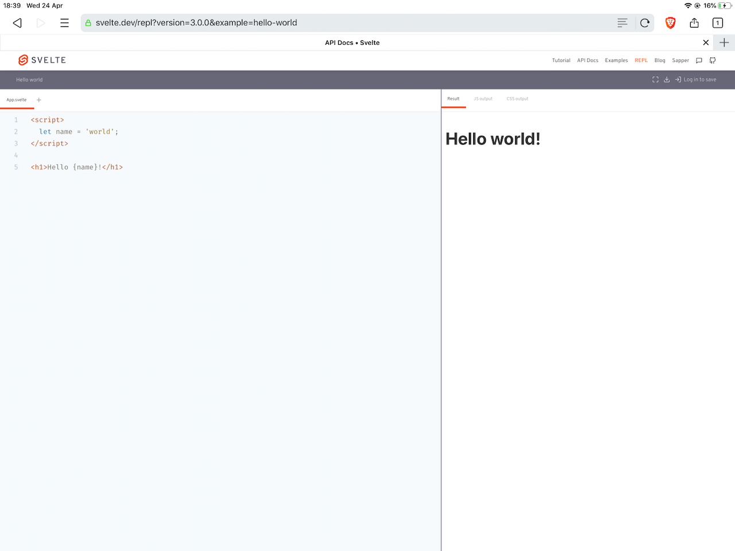The width and height of the screenshot is (735, 551).
Task: Reload the page with the refresh icon
Action: [x=644, y=22]
